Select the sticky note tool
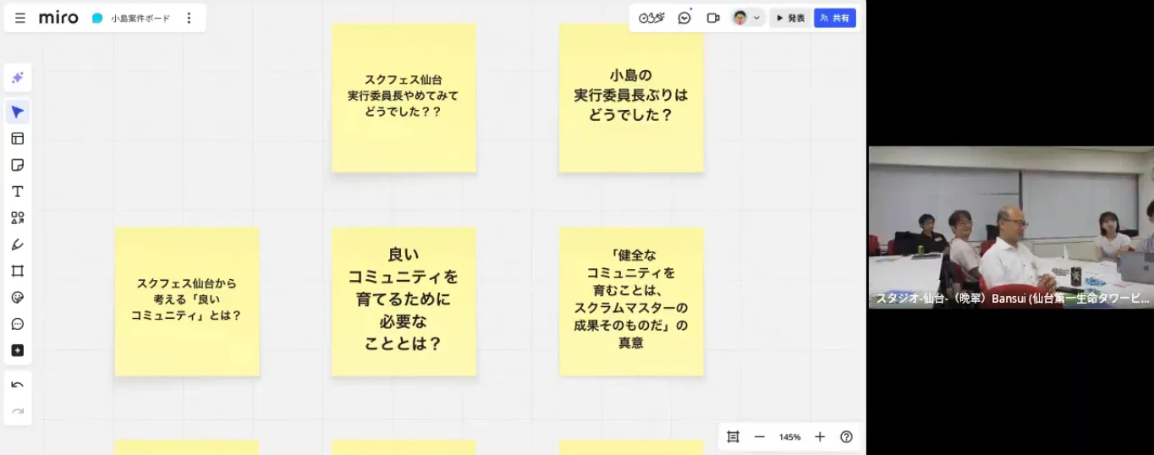The height and width of the screenshot is (455, 1154). pyautogui.click(x=17, y=165)
